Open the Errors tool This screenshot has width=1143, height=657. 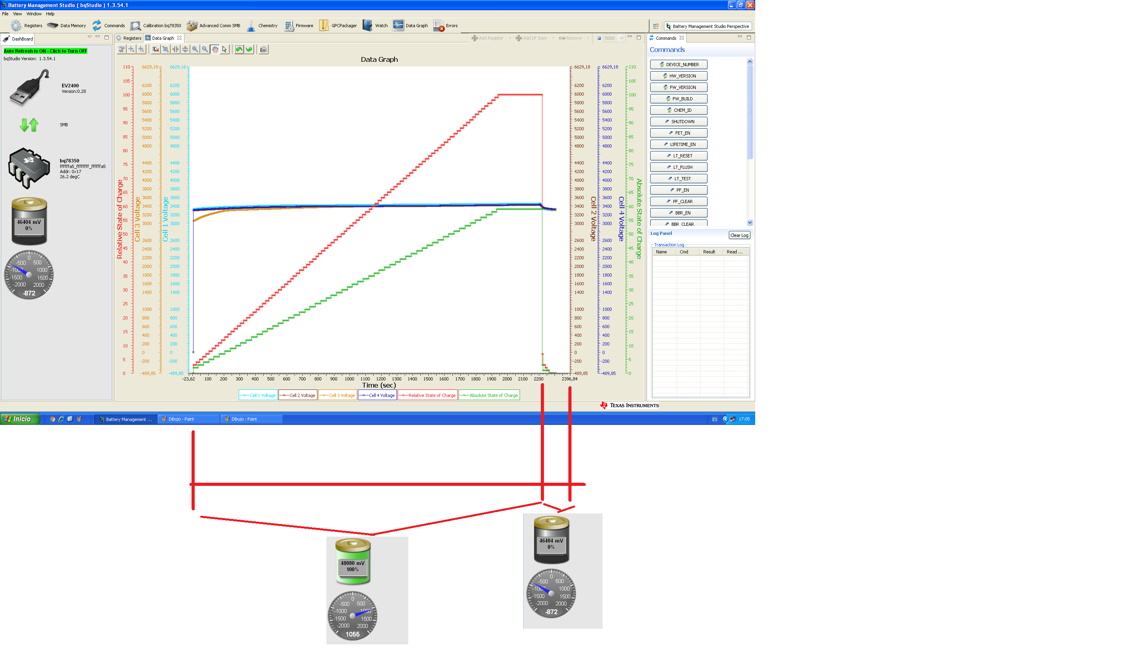(446, 26)
